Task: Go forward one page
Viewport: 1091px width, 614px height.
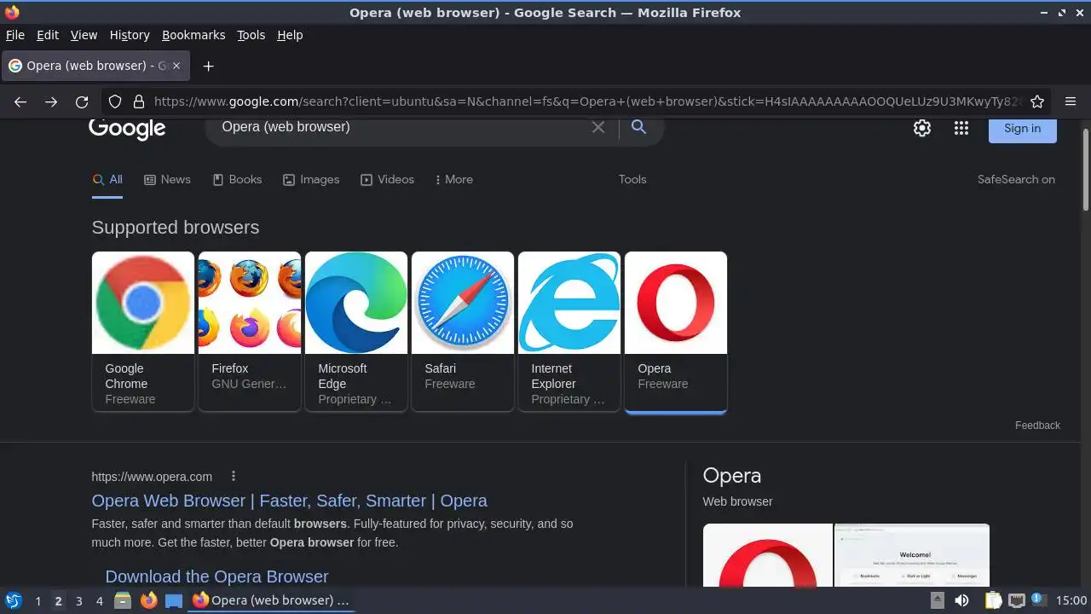Action: (51, 101)
